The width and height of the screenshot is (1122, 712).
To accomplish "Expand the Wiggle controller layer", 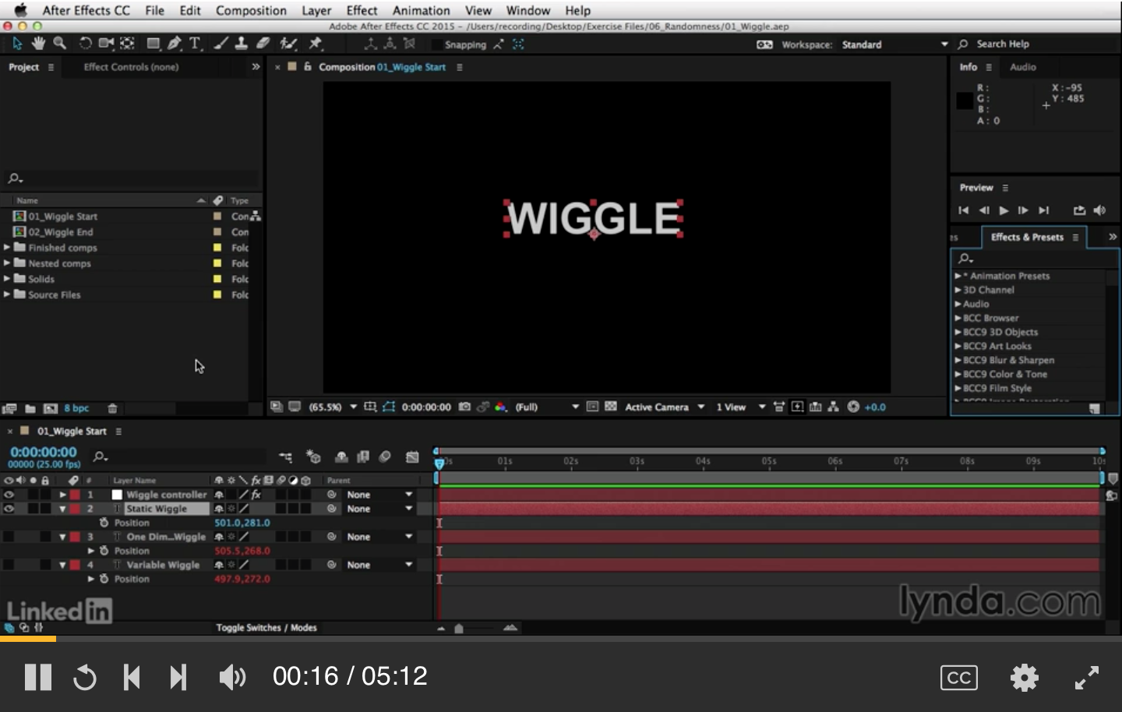I will click(62, 495).
